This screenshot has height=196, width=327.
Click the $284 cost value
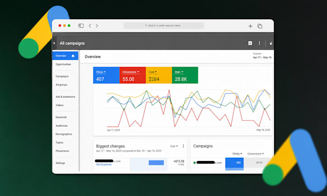[154, 79]
